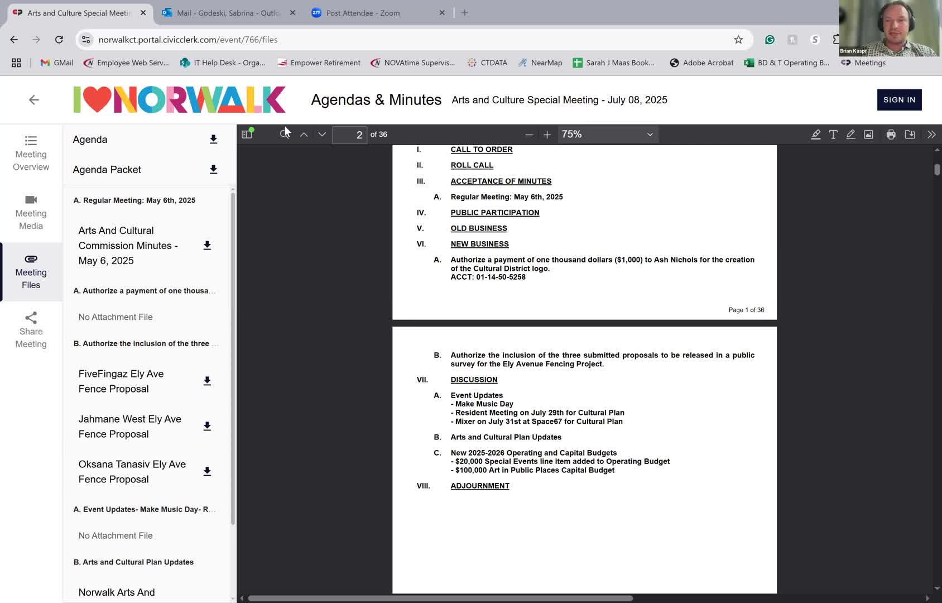Viewport: 942px width, 603px height.
Task: Open the Meeting Overview tab
Action: [x=31, y=152]
